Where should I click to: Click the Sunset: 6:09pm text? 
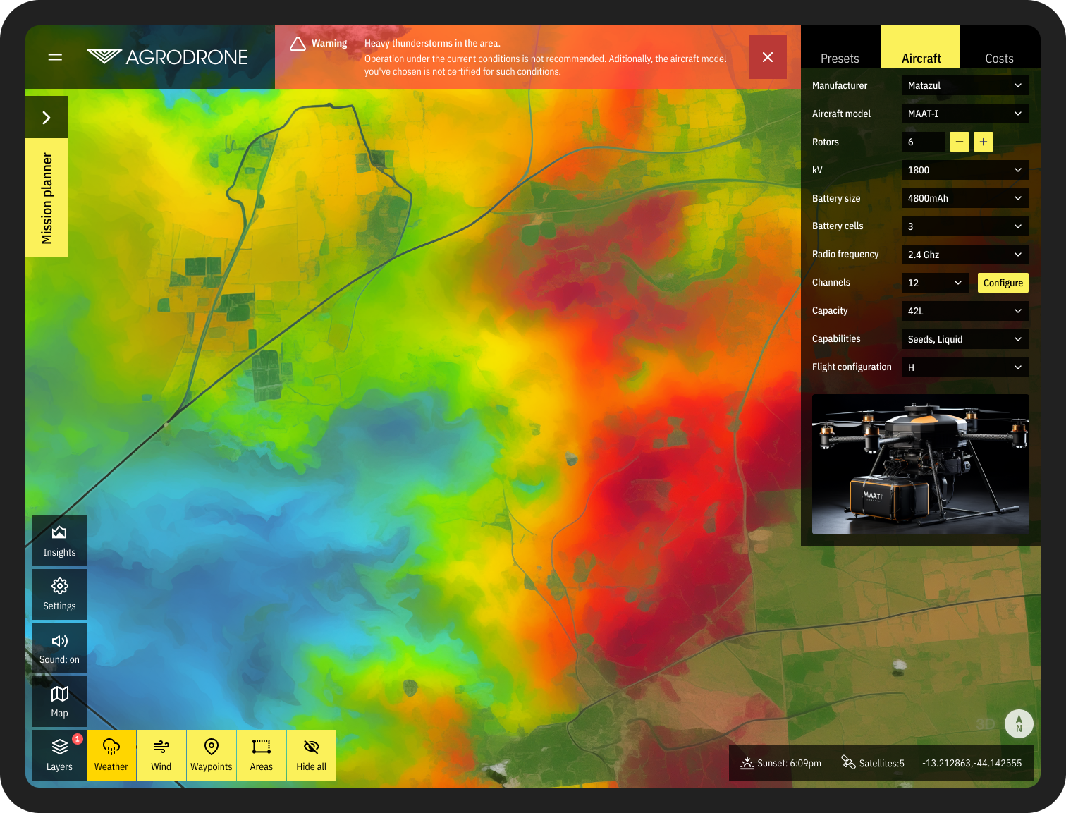coord(789,763)
